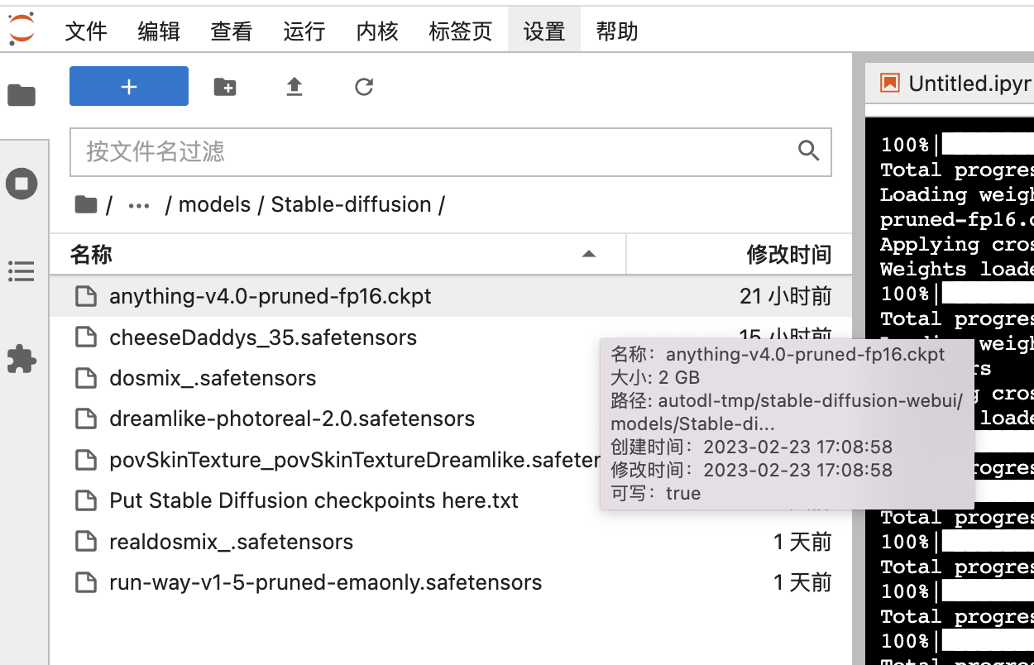Open the table of contents sidebar icon
This screenshot has width=1034, height=665.
(22, 270)
